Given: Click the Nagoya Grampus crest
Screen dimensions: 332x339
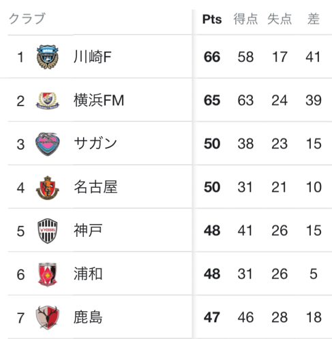Looking at the screenshot, I should point(48,188).
